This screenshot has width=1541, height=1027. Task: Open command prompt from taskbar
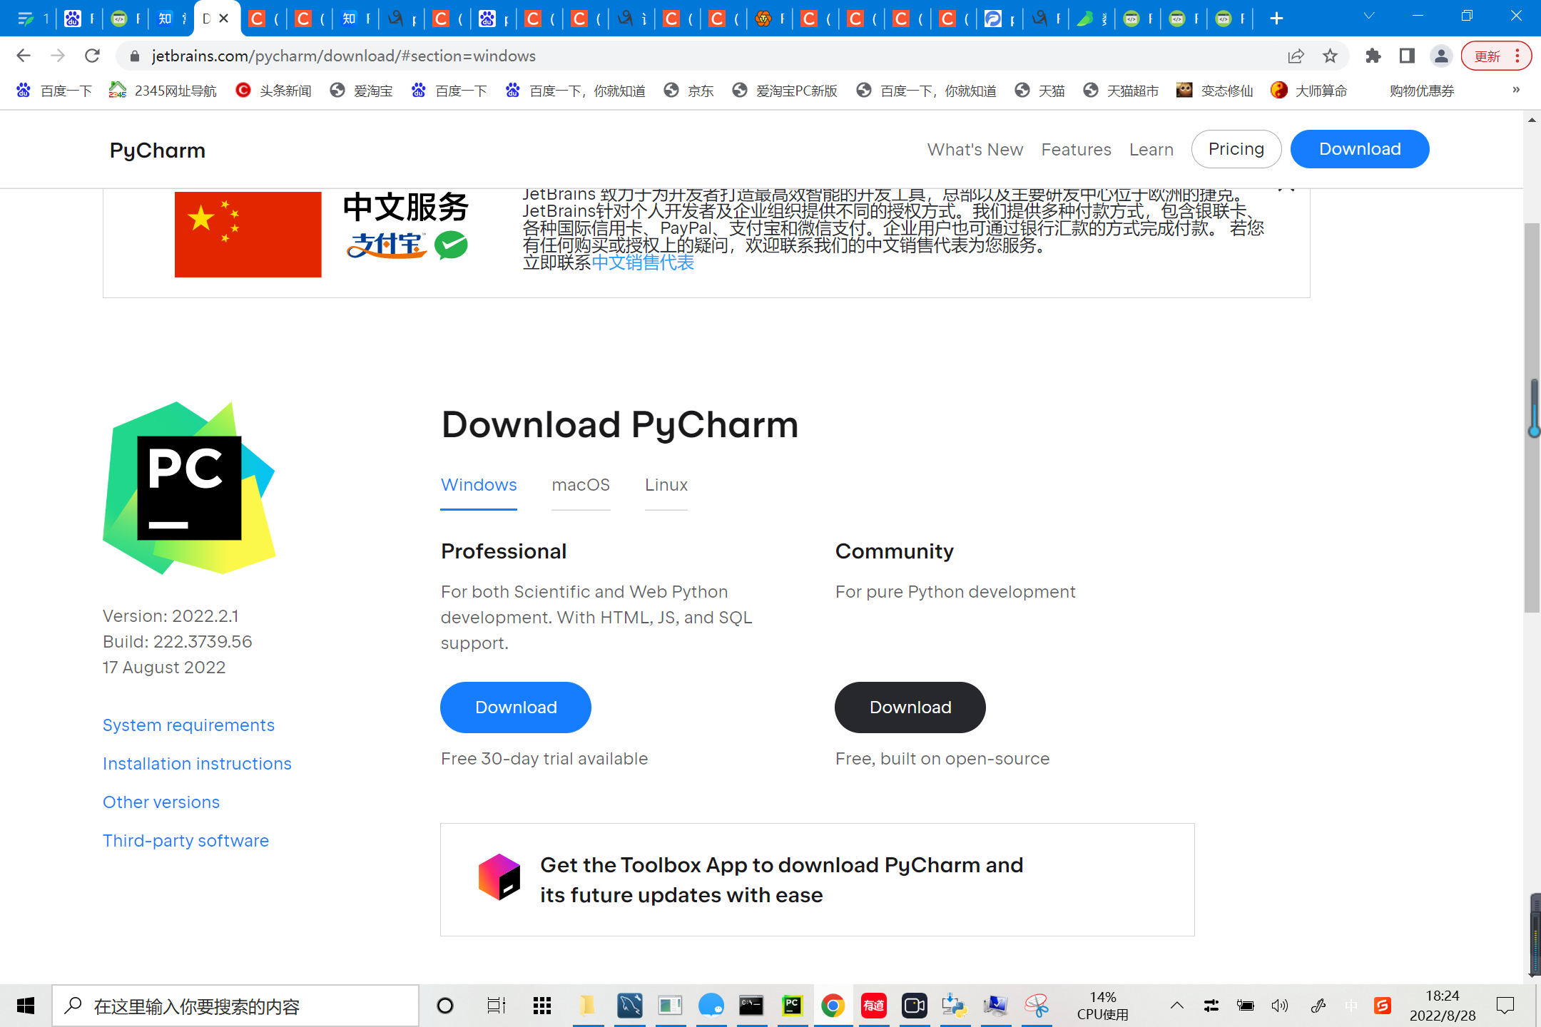point(751,1006)
